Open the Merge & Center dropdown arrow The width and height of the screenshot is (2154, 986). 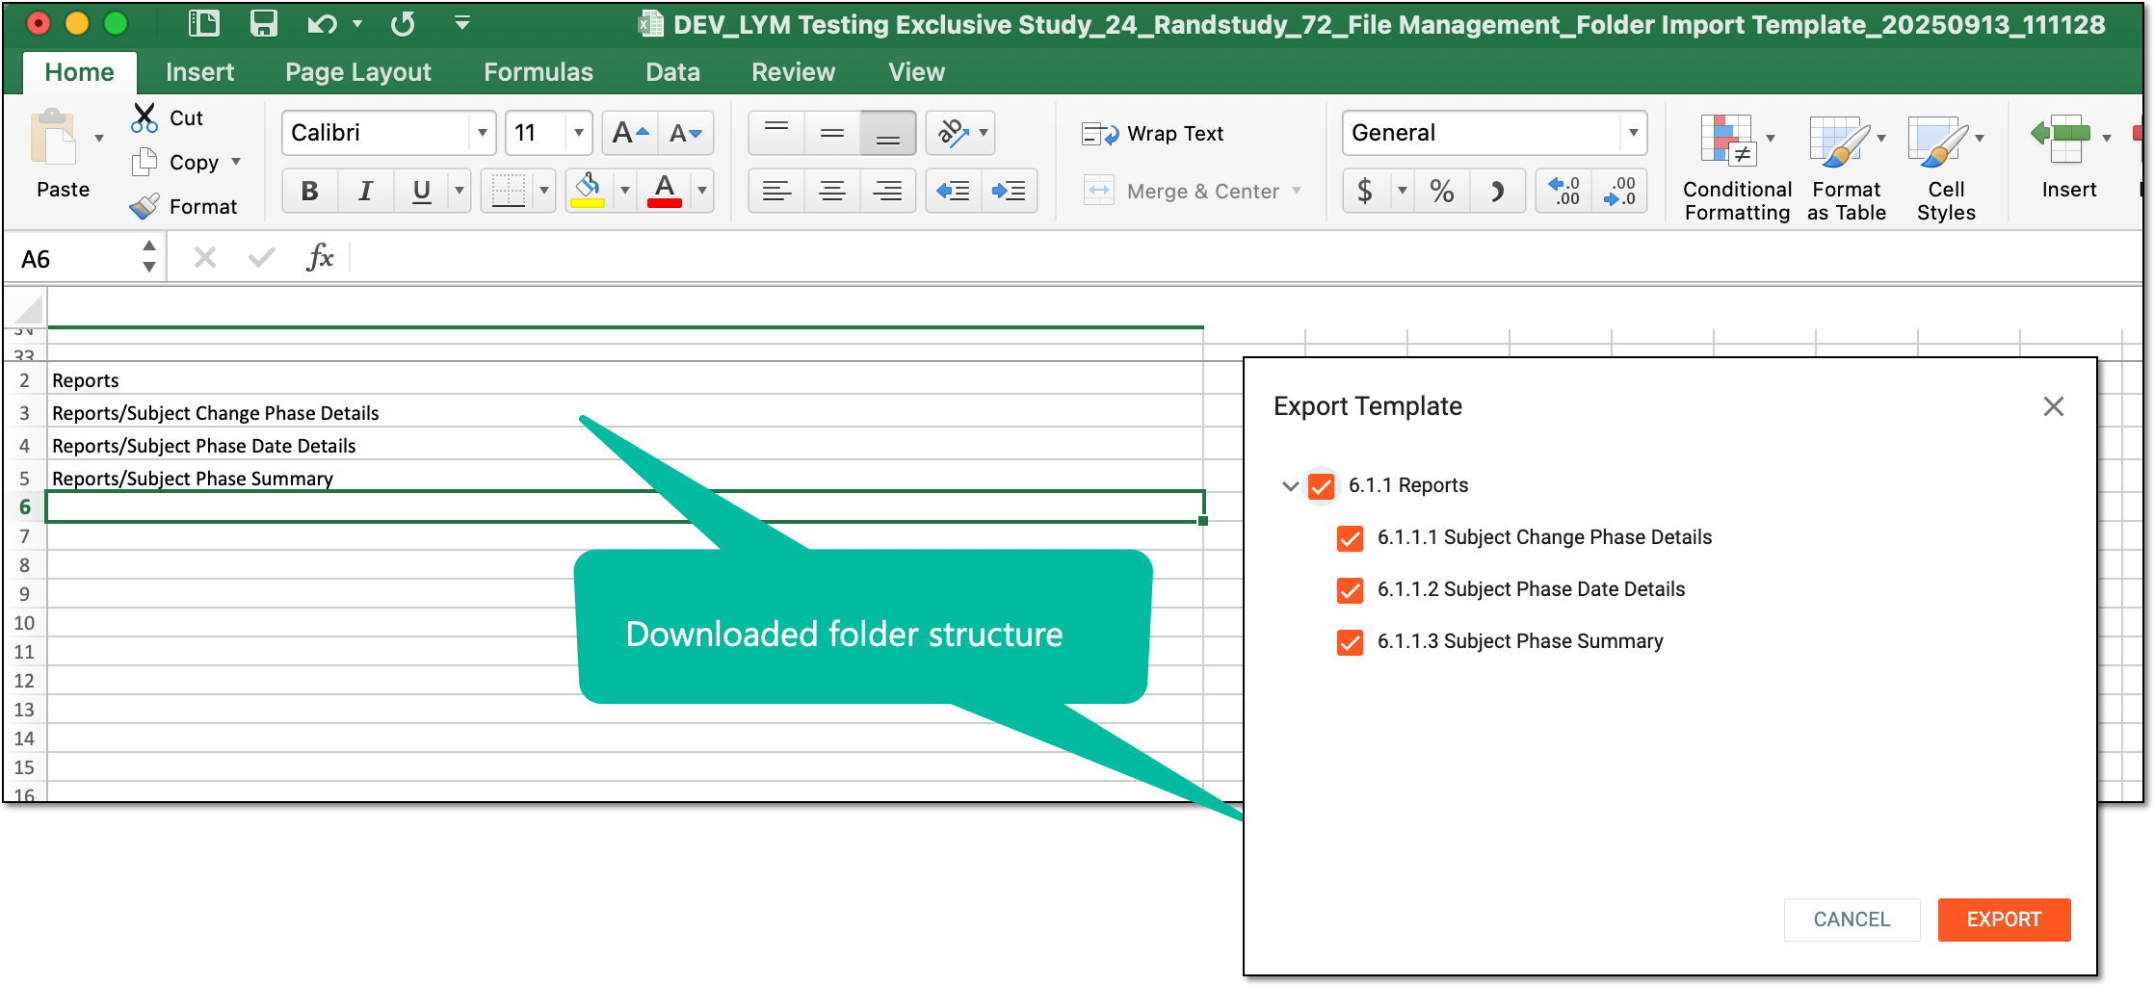coord(1297,191)
